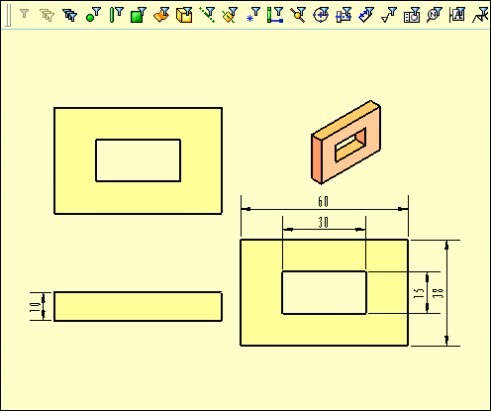This screenshot has height=411, width=491.
Task: Choose the Filter Dimensions icon
Action: pyautogui.click(x=366, y=15)
